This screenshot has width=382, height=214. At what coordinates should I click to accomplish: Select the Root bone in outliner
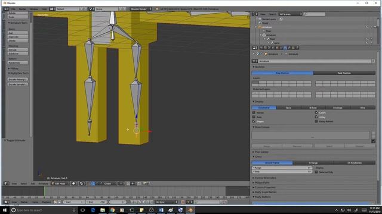point(272,39)
